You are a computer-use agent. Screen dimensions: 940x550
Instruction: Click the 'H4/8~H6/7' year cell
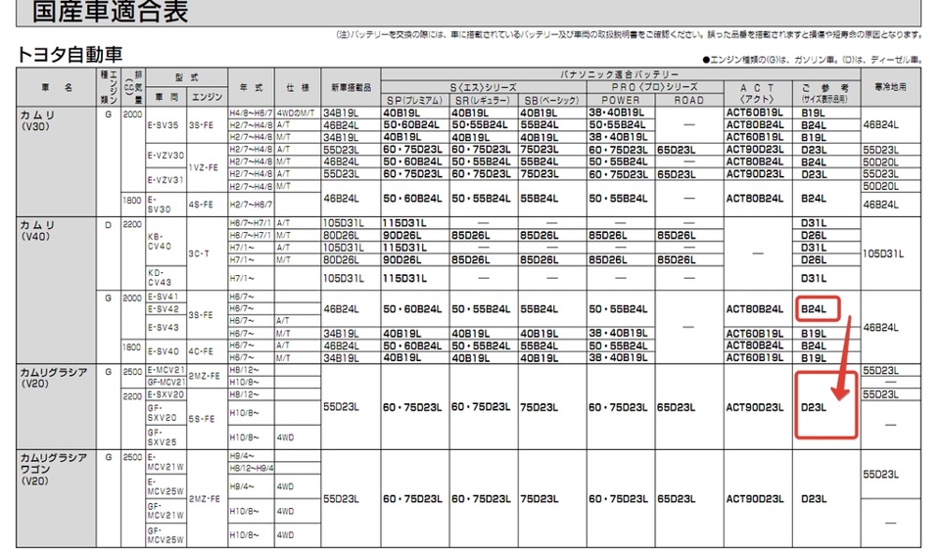coord(251,113)
